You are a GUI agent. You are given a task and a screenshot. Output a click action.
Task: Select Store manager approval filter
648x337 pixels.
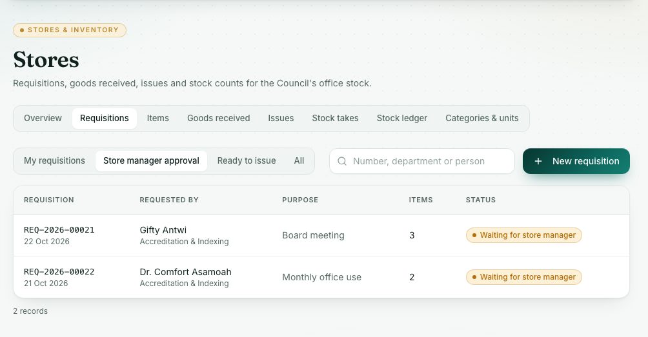(x=151, y=161)
